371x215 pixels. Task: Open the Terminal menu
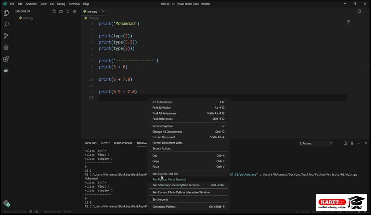coord(74,4)
